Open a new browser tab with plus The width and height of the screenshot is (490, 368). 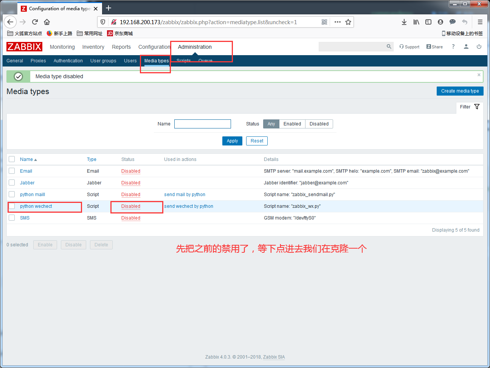coord(109,8)
